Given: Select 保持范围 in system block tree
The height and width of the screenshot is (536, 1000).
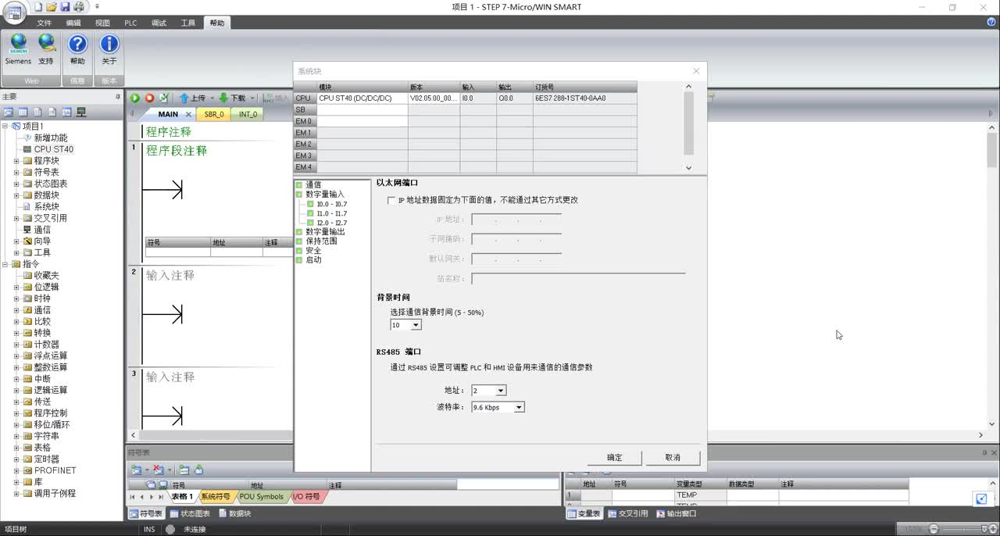Looking at the screenshot, I should 321,241.
